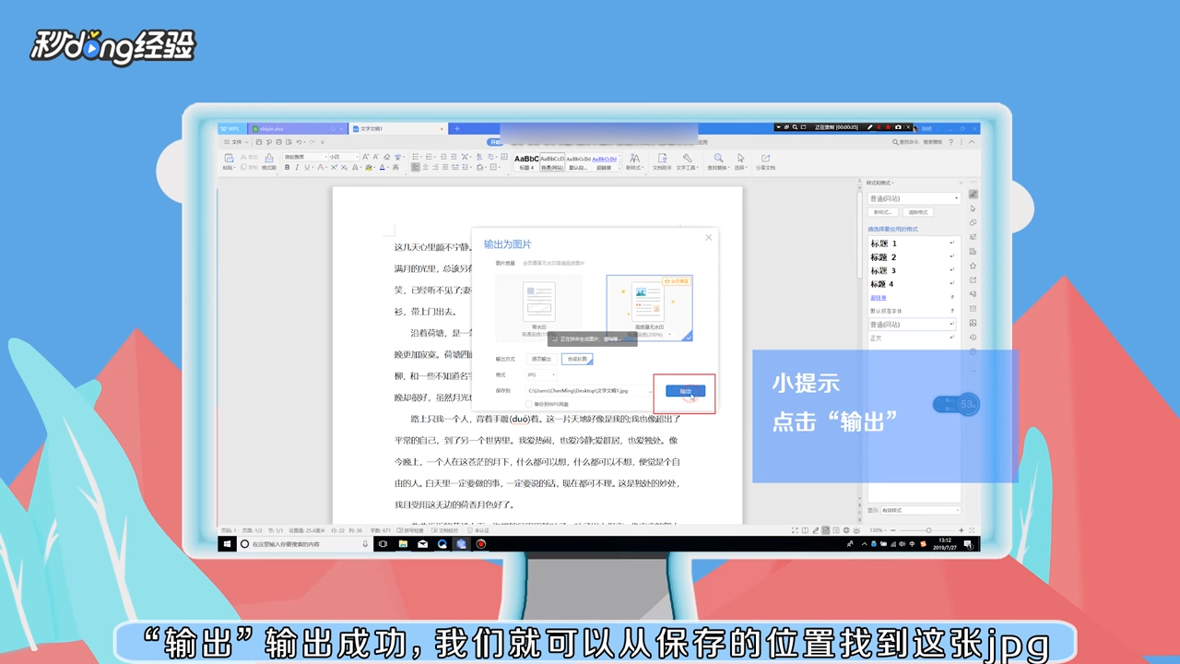
Task: Click the zoom slider in status bar
Action: (x=927, y=530)
